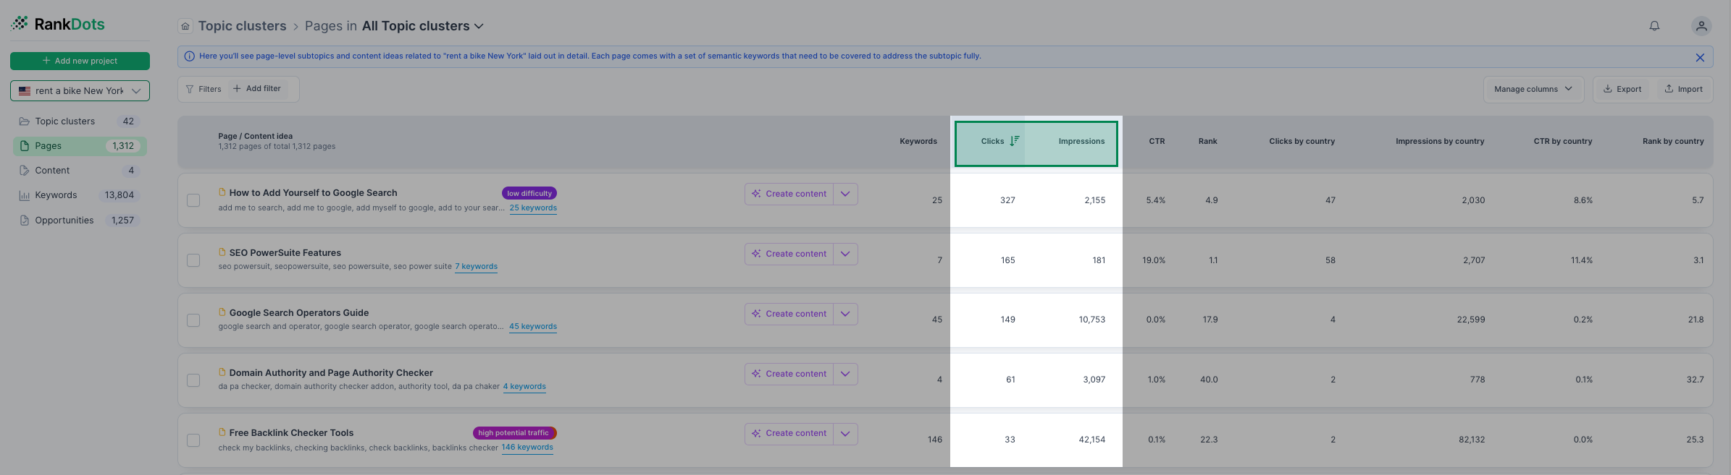
Task: Click the Topic clusters breadcrumb
Action: pos(243,26)
